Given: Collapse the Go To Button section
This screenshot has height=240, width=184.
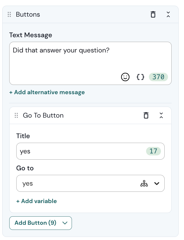Looking at the screenshot, I should point(161,115).
